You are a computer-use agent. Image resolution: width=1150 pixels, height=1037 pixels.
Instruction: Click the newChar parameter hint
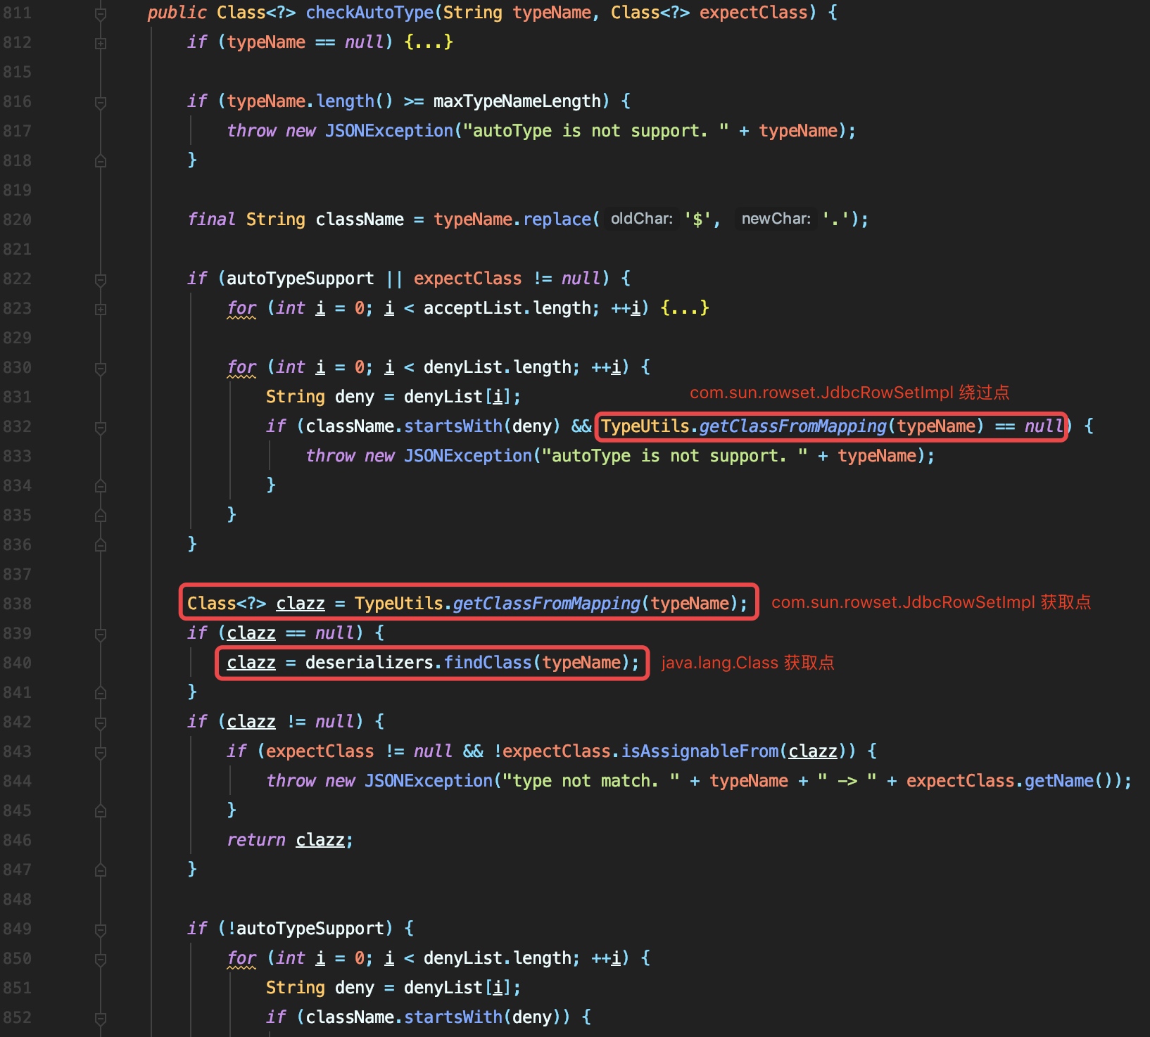coord(776,219)
